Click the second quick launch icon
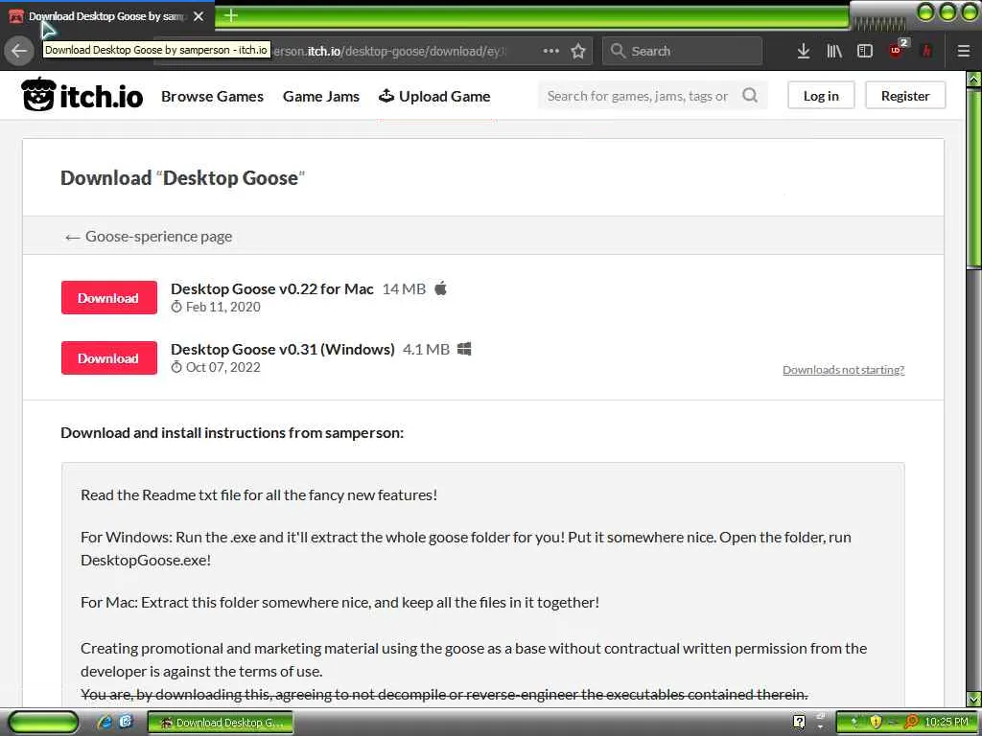Screen dimensions: 982x736 [126, 723]
